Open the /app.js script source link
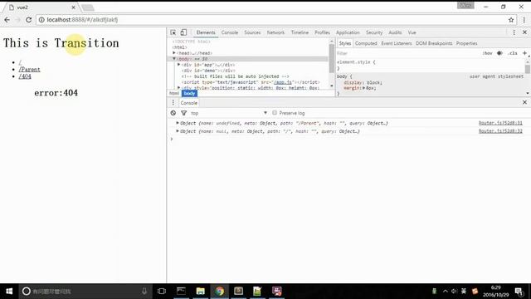The height and width of the screenshot is (299, 531). click(x=283, y=82)
